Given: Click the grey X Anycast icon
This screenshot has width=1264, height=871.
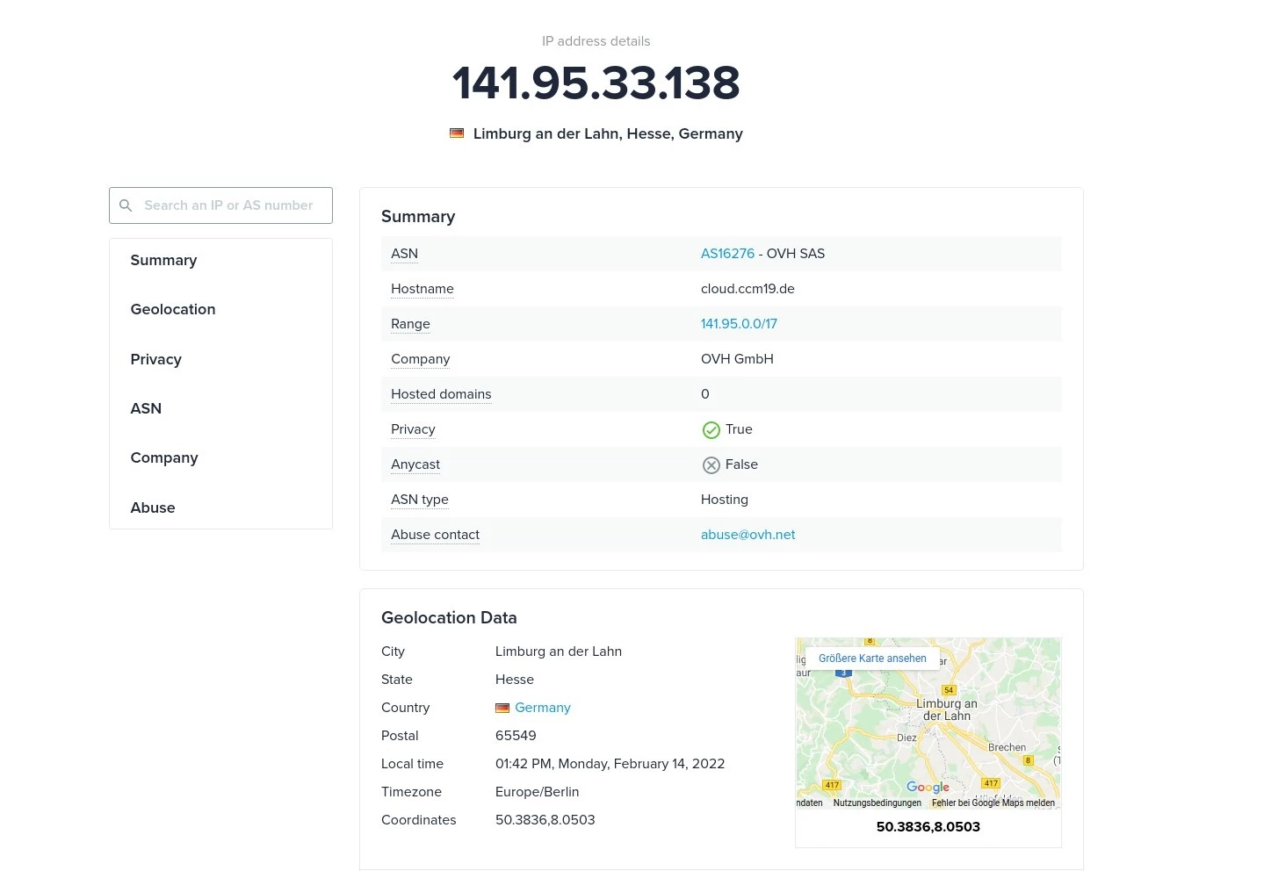Looking at the screenshot, I should click(x=711, y=465).
